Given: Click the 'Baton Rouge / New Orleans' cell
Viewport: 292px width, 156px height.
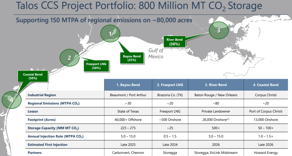Looking at the screenshot, I should tap(216, 95).
